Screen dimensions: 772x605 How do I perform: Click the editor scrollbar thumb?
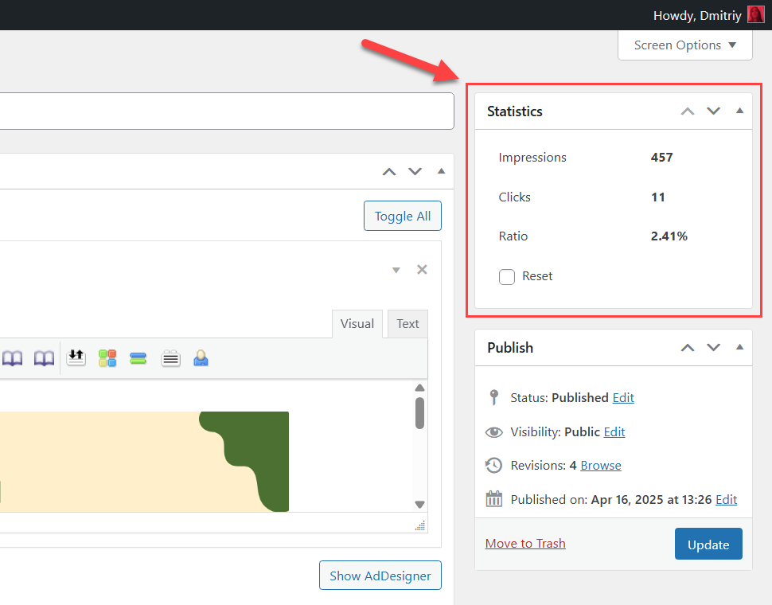pyautogui.click(x=420, y=413)
